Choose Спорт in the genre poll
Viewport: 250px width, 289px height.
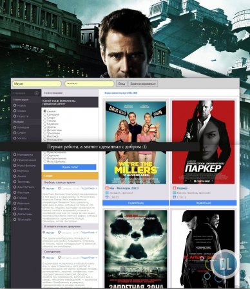[x=45, y=118]
